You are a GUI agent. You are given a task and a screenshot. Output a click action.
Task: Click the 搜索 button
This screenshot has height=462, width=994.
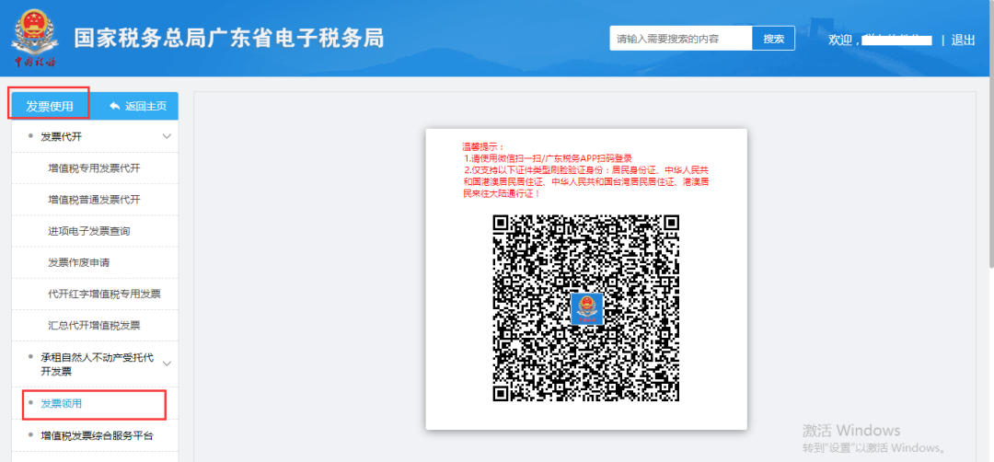(773, 39)
